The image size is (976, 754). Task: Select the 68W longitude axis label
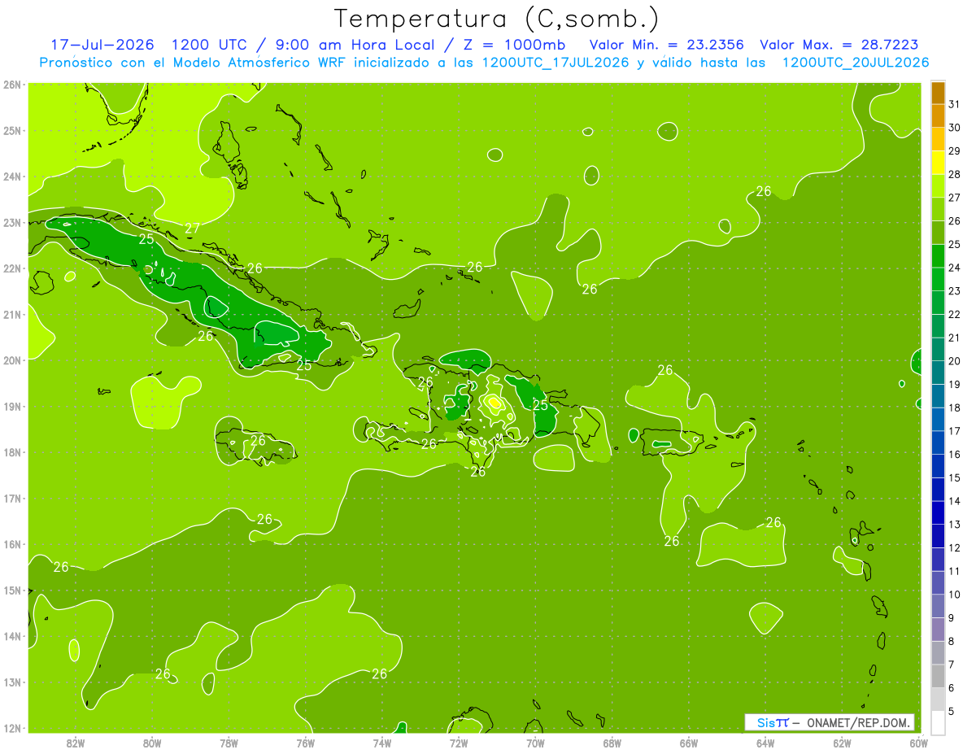[612, 743]
